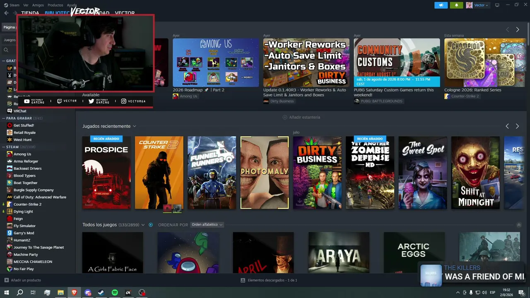Open the Steam notifications bell
530x298 pixels.
(456, 5)
